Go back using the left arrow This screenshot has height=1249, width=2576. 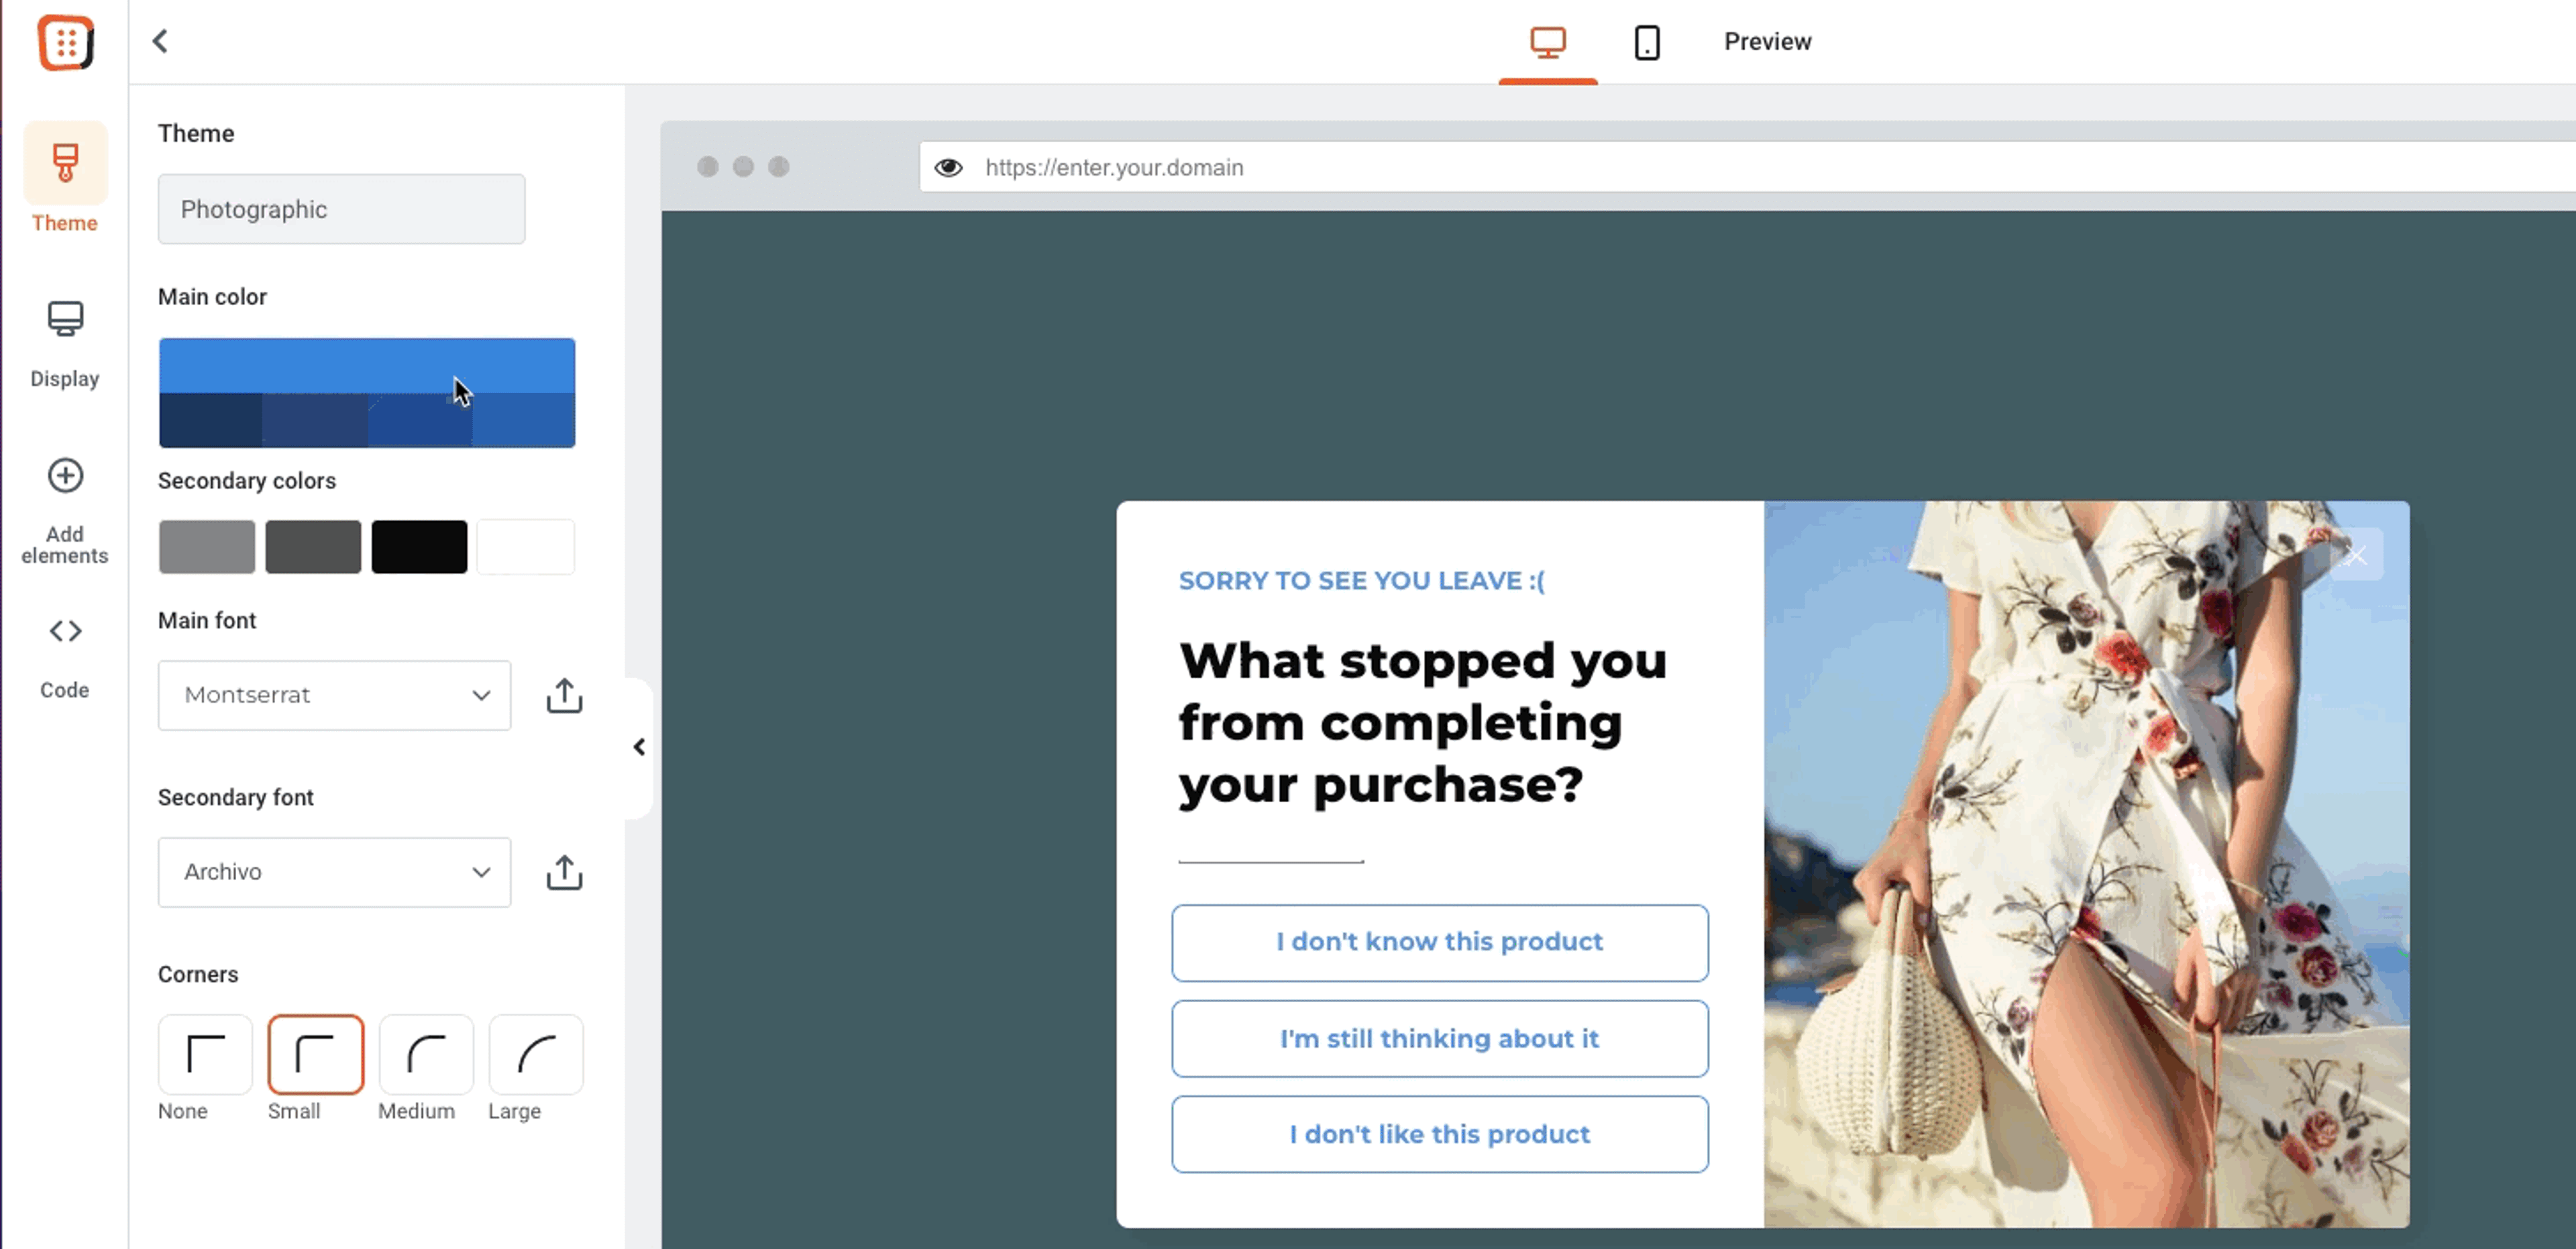pyautogui.click(x=160, y=41)
